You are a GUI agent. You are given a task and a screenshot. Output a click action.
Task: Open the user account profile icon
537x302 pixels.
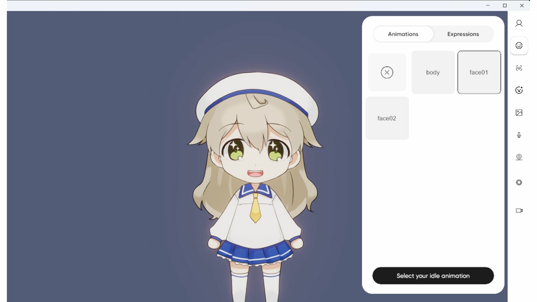[519, 23]
